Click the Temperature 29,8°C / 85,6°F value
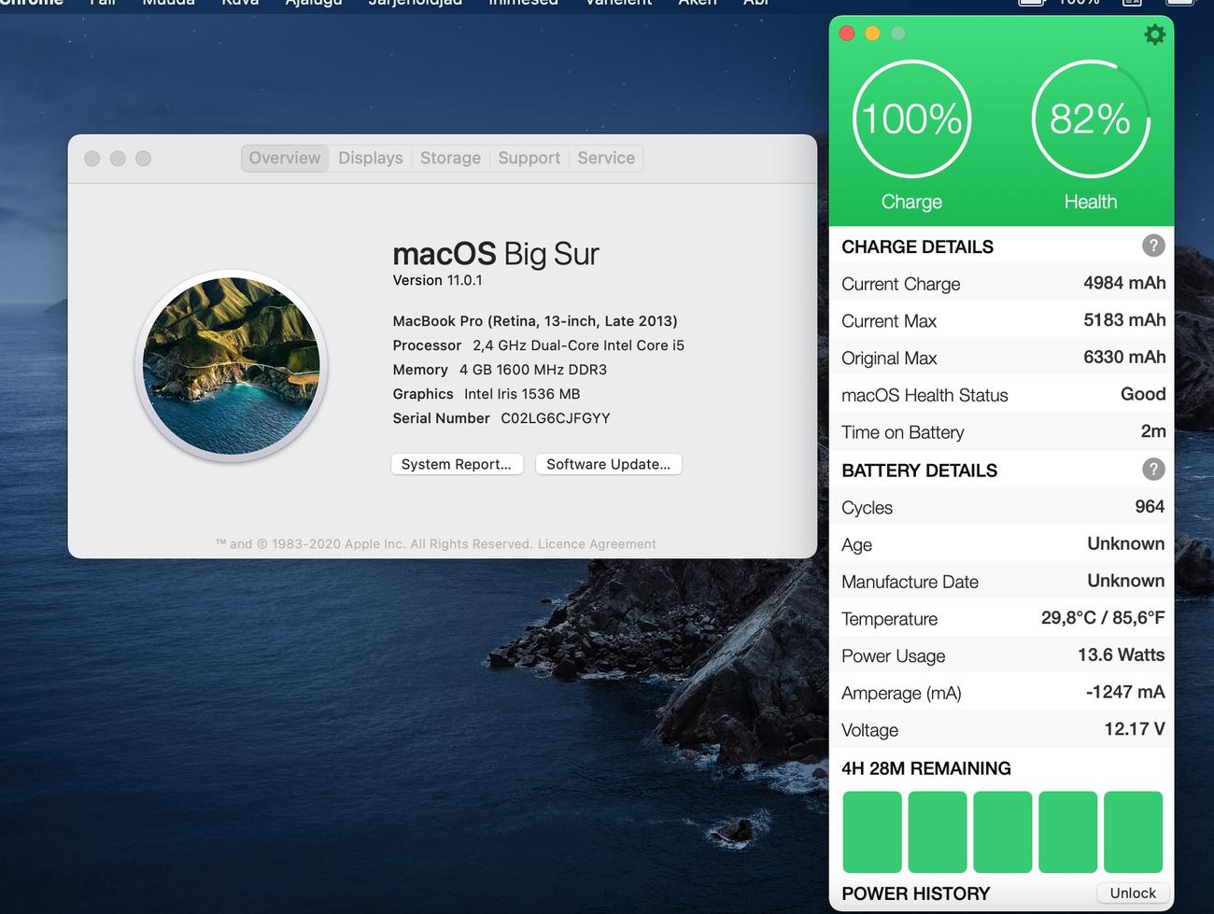Image resolution: width=1214 pixels, height=914 pixels. (1103, 618)
